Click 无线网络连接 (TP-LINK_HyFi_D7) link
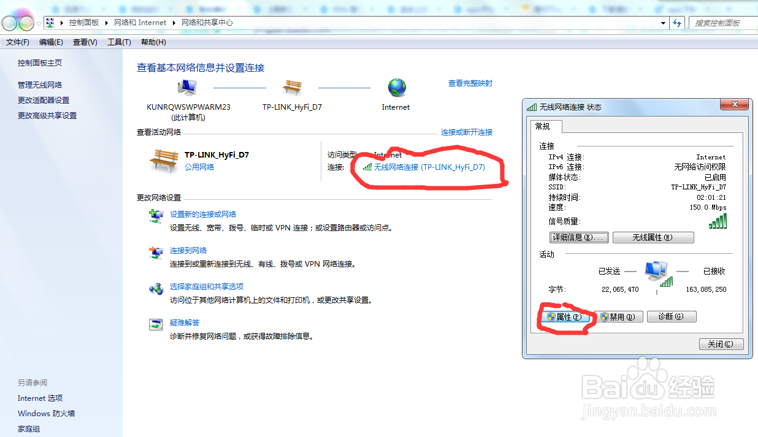The width and height of the screenshot is (758, 437). click(429, 167)
